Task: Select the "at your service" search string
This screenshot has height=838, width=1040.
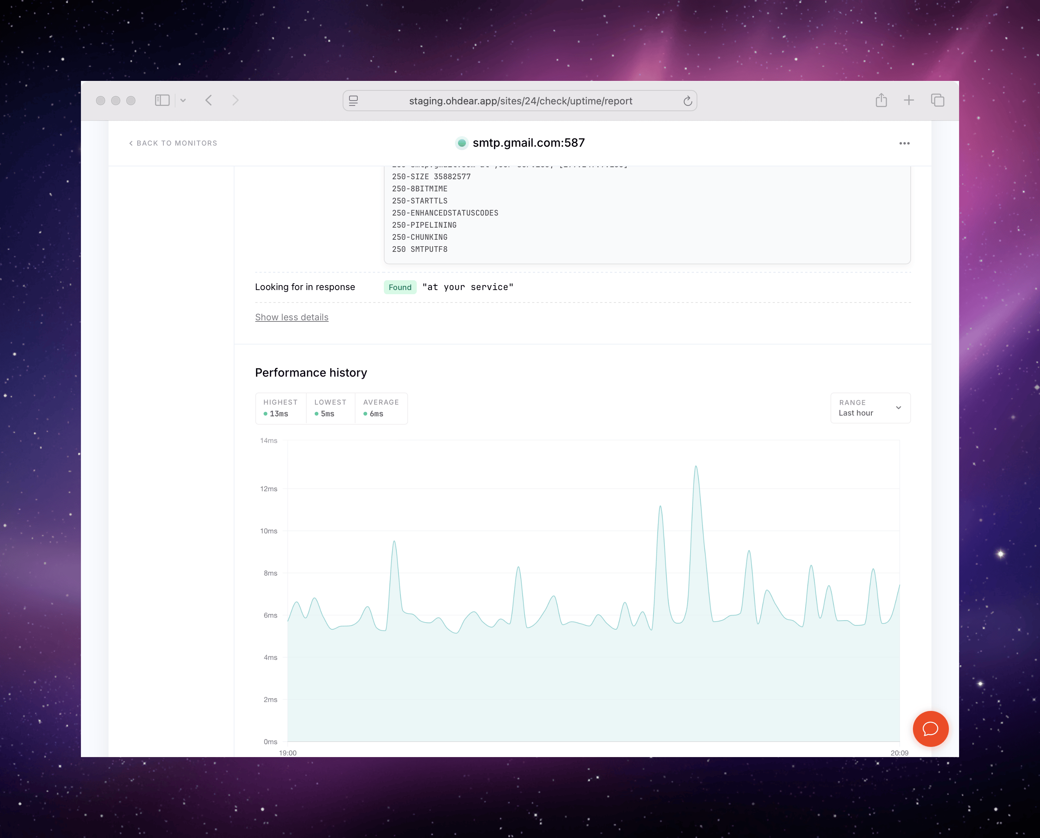Action: pos(467,287)
